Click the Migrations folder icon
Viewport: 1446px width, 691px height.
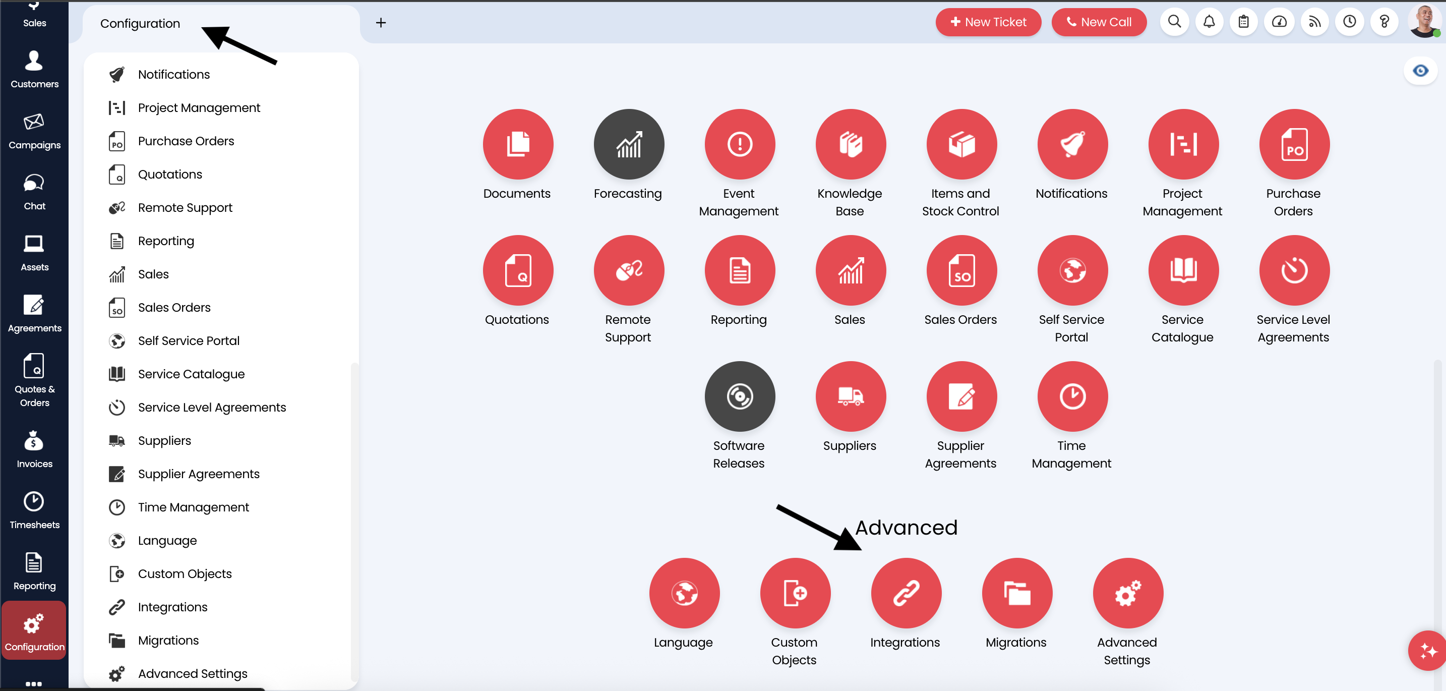click(1016, 593)
